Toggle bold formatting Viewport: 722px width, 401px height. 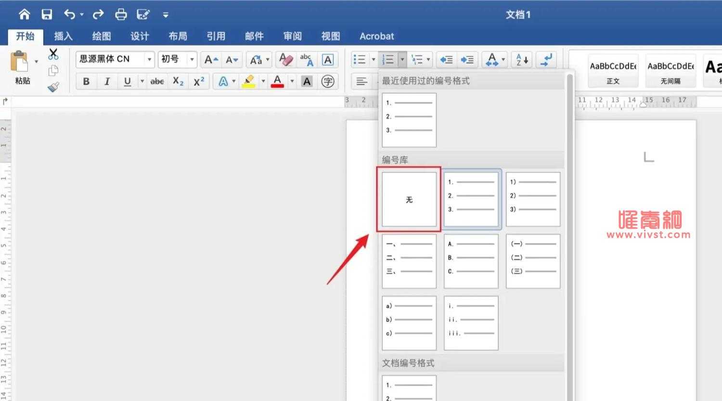[x=86, y=81]
